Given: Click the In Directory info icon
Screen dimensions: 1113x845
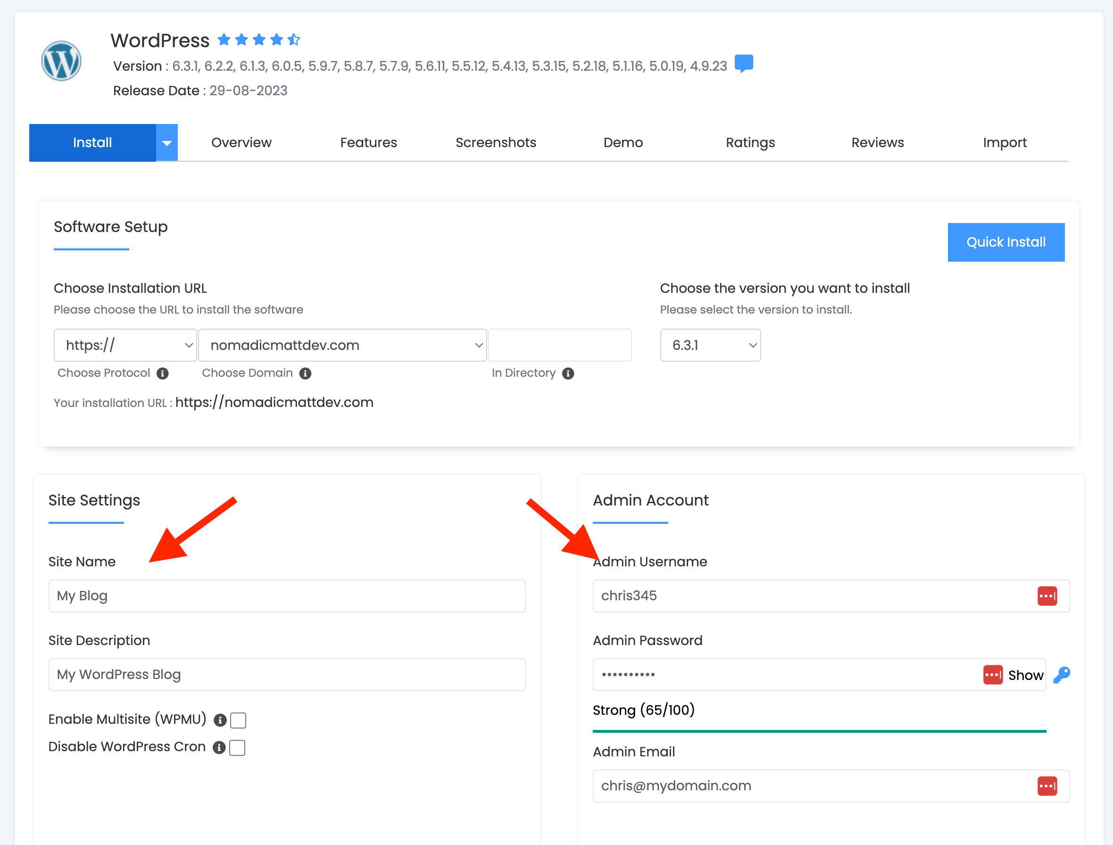Looking at the screenshot, I should [568, 373].
